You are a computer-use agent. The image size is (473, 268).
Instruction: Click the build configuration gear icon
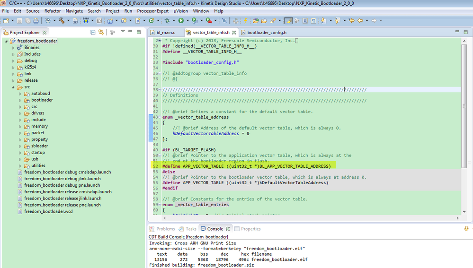click(x=48, y=20)
